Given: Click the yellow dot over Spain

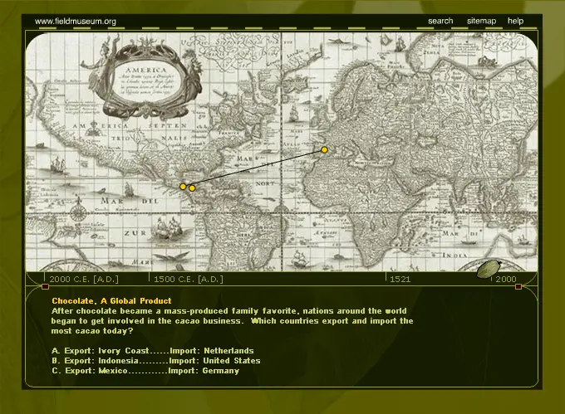Looking at the screenshot, I should click(324, 149).
